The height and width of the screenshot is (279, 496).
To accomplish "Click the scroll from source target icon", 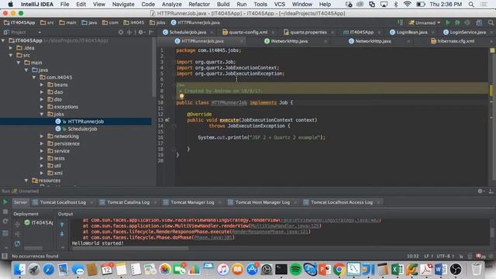I will [121, 33].
